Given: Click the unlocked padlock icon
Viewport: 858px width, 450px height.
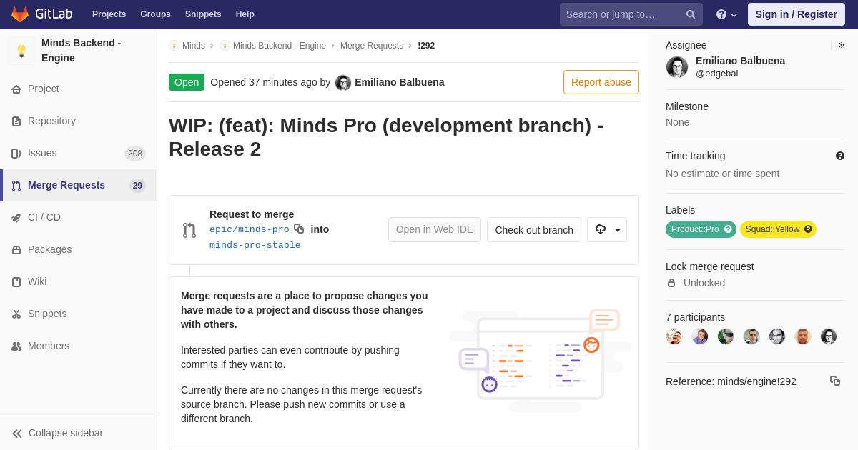Looking at the screenshot, I should point(671,283).
